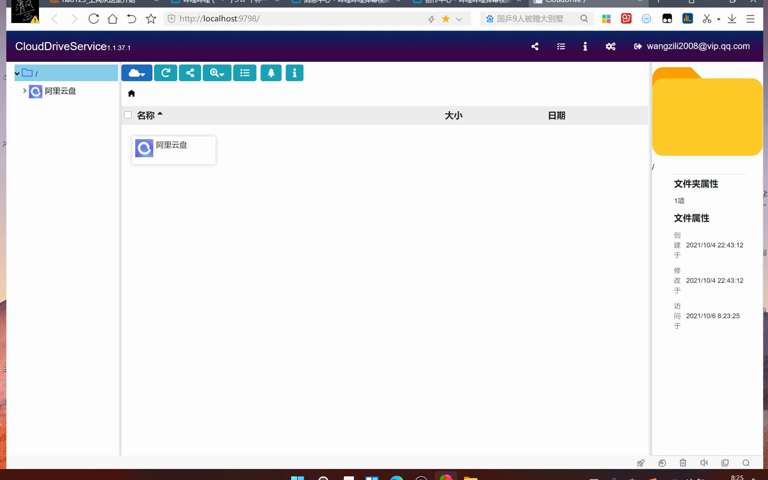Expand the 阿里云盘 tree node
Image resolution: width=768 pixels, height=480 pixels.
[x=24, y=91]
